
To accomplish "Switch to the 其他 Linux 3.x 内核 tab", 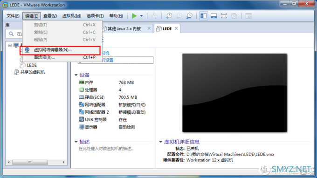I will [x=124, y=29].
